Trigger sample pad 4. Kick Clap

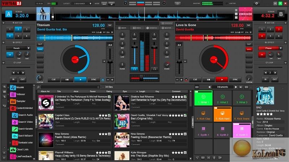203,114
